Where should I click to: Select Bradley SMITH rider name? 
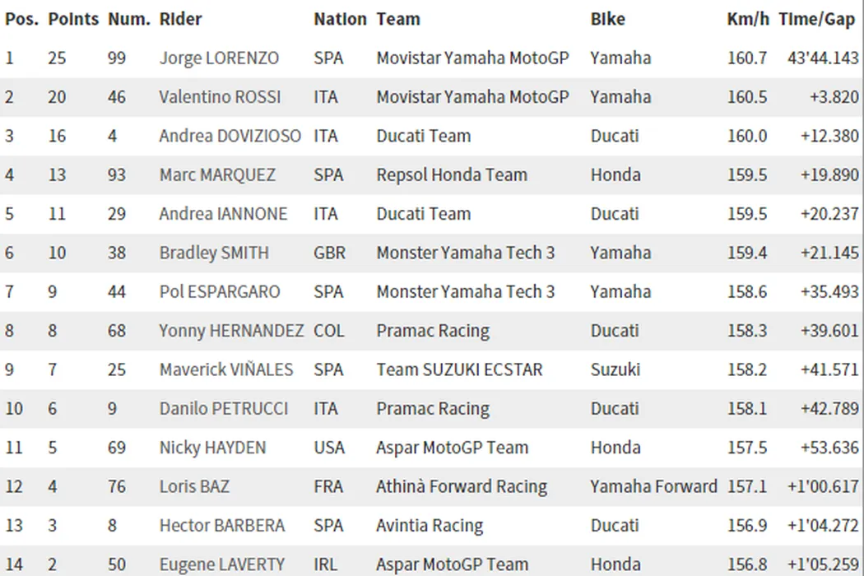pyautogui.click(x=214, y=253)
